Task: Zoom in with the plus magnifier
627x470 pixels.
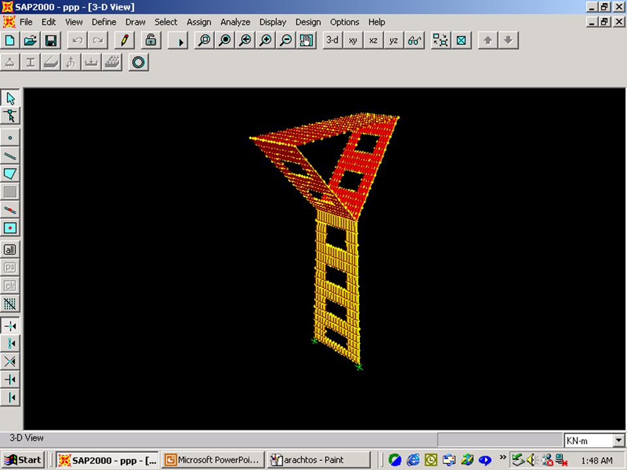Action: tap(266, 40)
